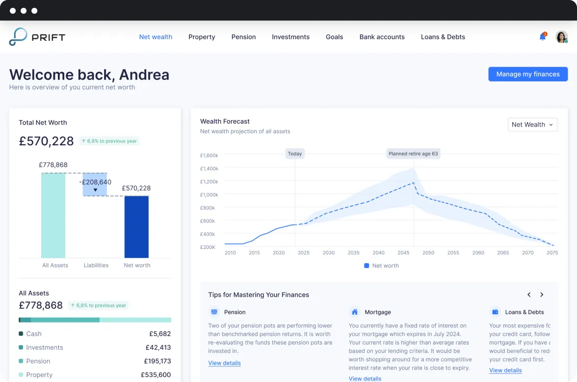Screen dimensions: 577x382
Task: Open the Bank accounts tab
Action: click(382, 37)
